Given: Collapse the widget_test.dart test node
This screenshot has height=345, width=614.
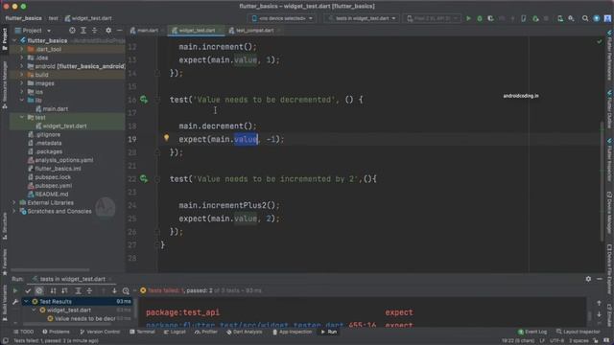Looking at the screenshot, I should (x=34, y=310).
